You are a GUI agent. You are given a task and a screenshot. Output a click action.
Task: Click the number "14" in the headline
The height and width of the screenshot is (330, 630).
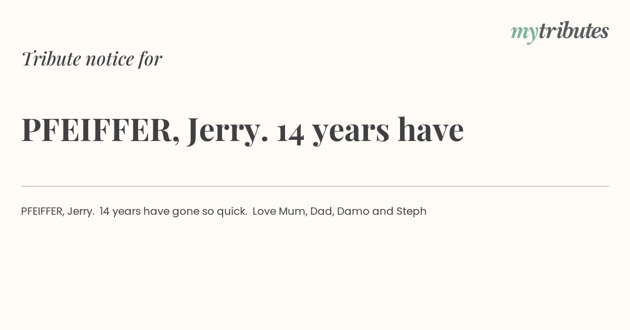tap(290, 131)
